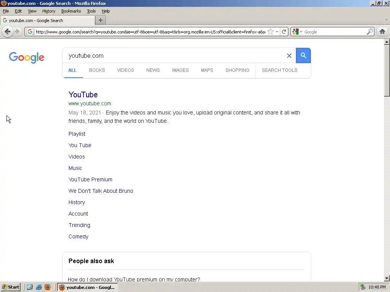Image resolution: width=390 pixels, height=292 pixels.
Task: Click the Firefox Google search field
Action: [x=334, y=32]
